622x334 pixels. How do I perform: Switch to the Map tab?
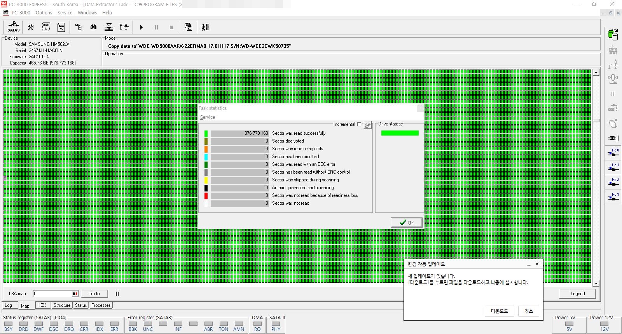(x=25, y=306)
